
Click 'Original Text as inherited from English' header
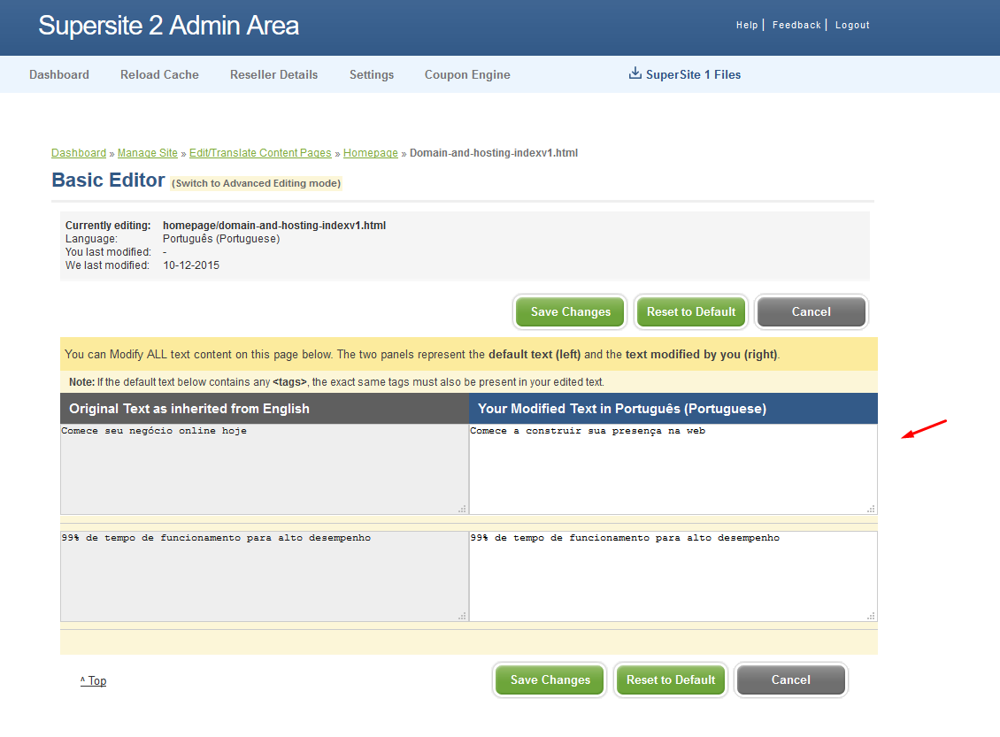(x=189, y=409)
